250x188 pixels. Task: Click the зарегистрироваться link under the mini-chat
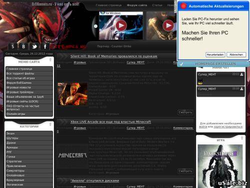pos(228,127)
